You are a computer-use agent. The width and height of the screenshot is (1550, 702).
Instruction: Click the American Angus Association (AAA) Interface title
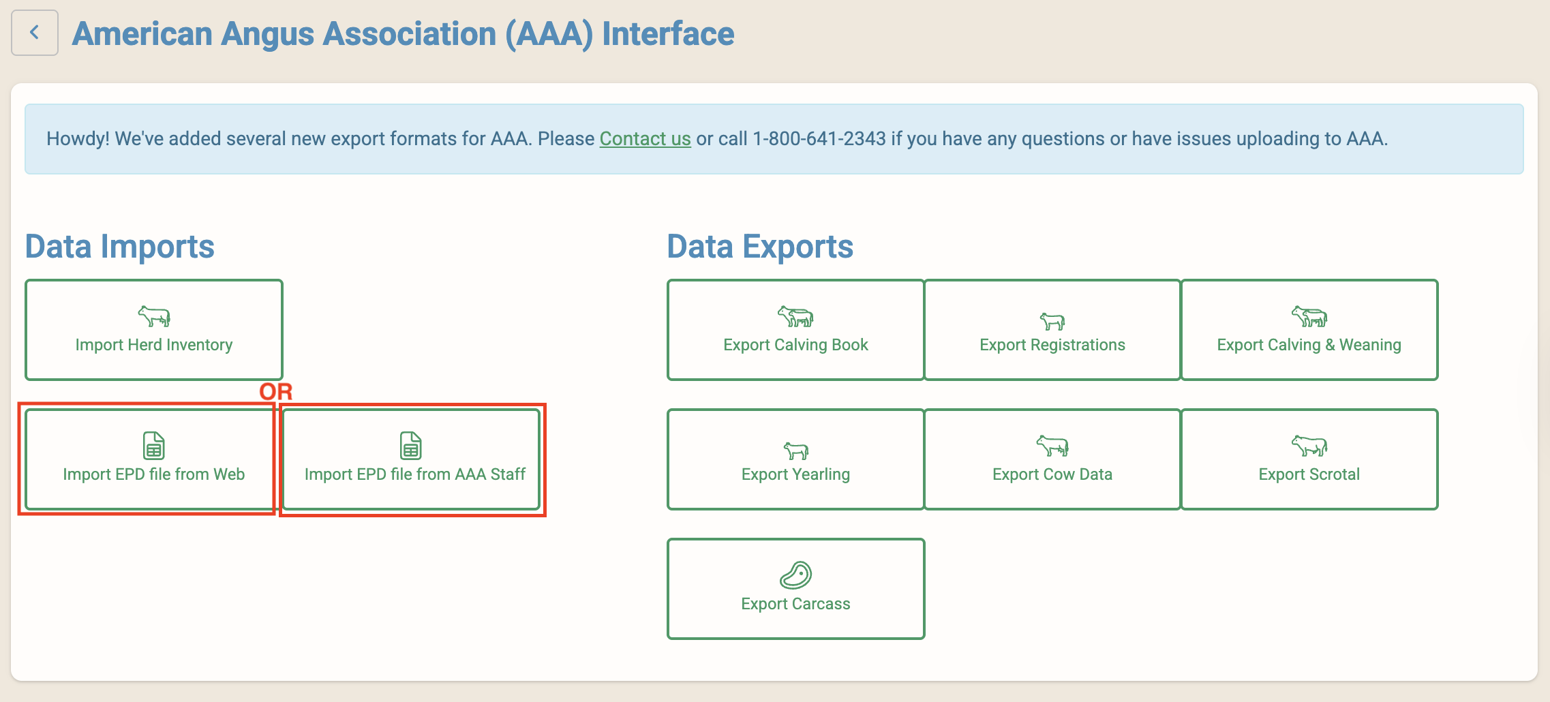404,34
